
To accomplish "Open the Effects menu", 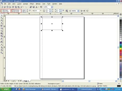I will coord(32,4).
